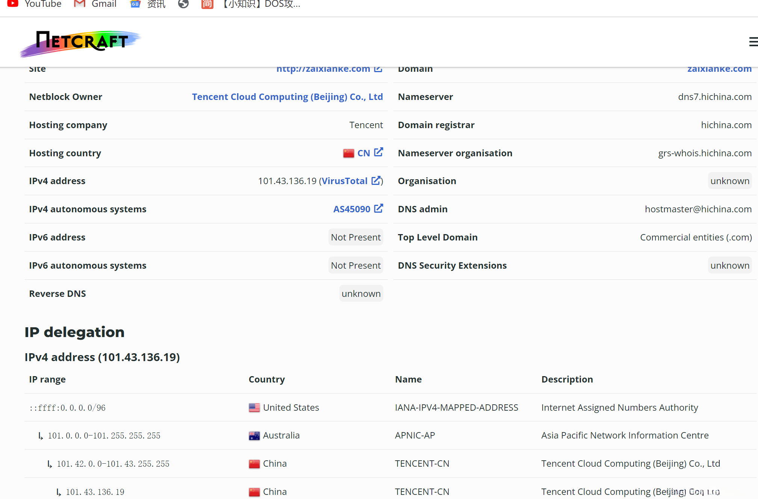Click the globe bookmark icon
The image size is (758, 499).
coord(183,4)
